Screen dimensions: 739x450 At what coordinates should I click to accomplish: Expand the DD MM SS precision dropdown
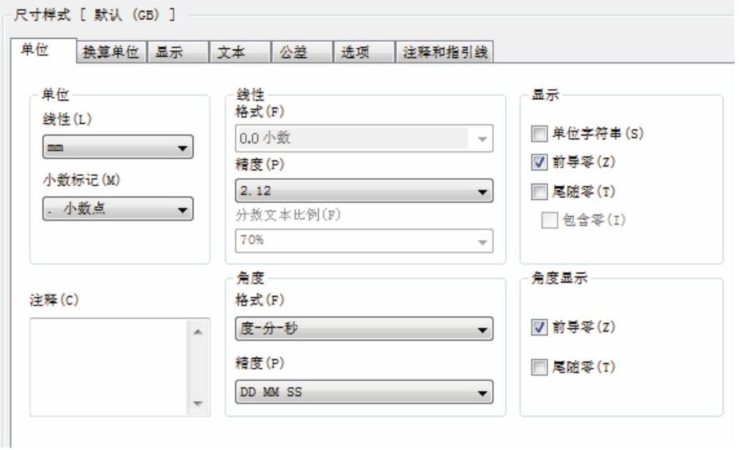(364, 392)
